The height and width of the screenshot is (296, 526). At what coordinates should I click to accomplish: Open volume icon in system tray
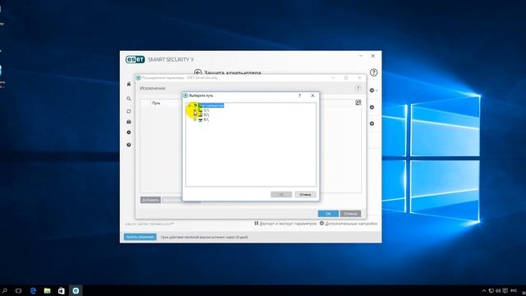[498, 291]
